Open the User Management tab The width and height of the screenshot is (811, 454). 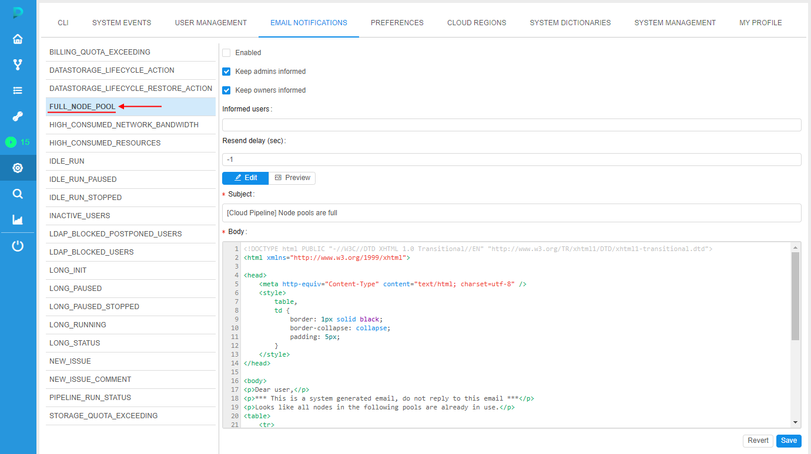point(211,23)
